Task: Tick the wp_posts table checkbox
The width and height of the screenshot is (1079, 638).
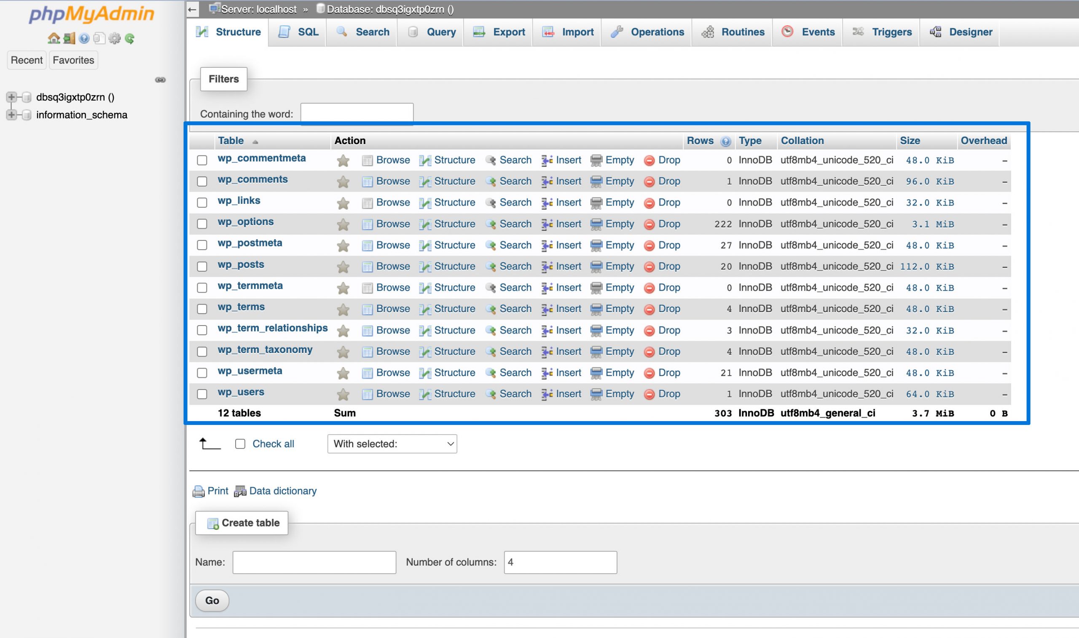Action: click(202, 267)
